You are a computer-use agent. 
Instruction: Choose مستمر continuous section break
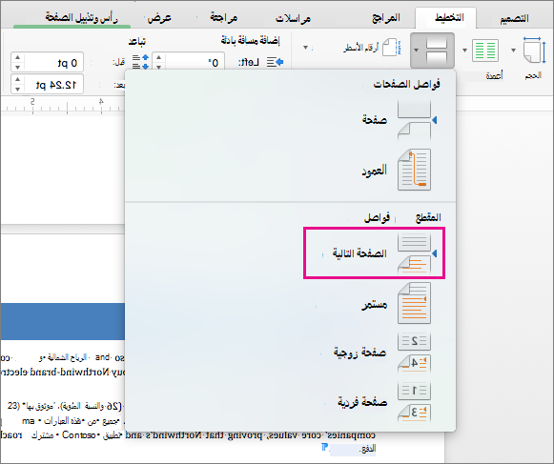398,304
